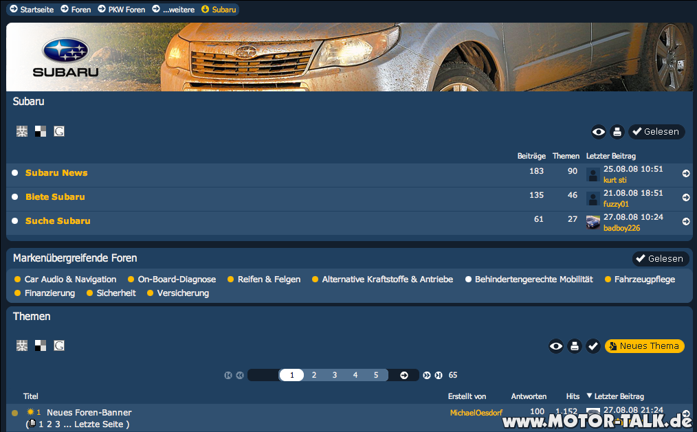The width and height of the screenshot is (697, 432).
Task: Open the Biete Subaru forum
Action: (x=55, y=197)
